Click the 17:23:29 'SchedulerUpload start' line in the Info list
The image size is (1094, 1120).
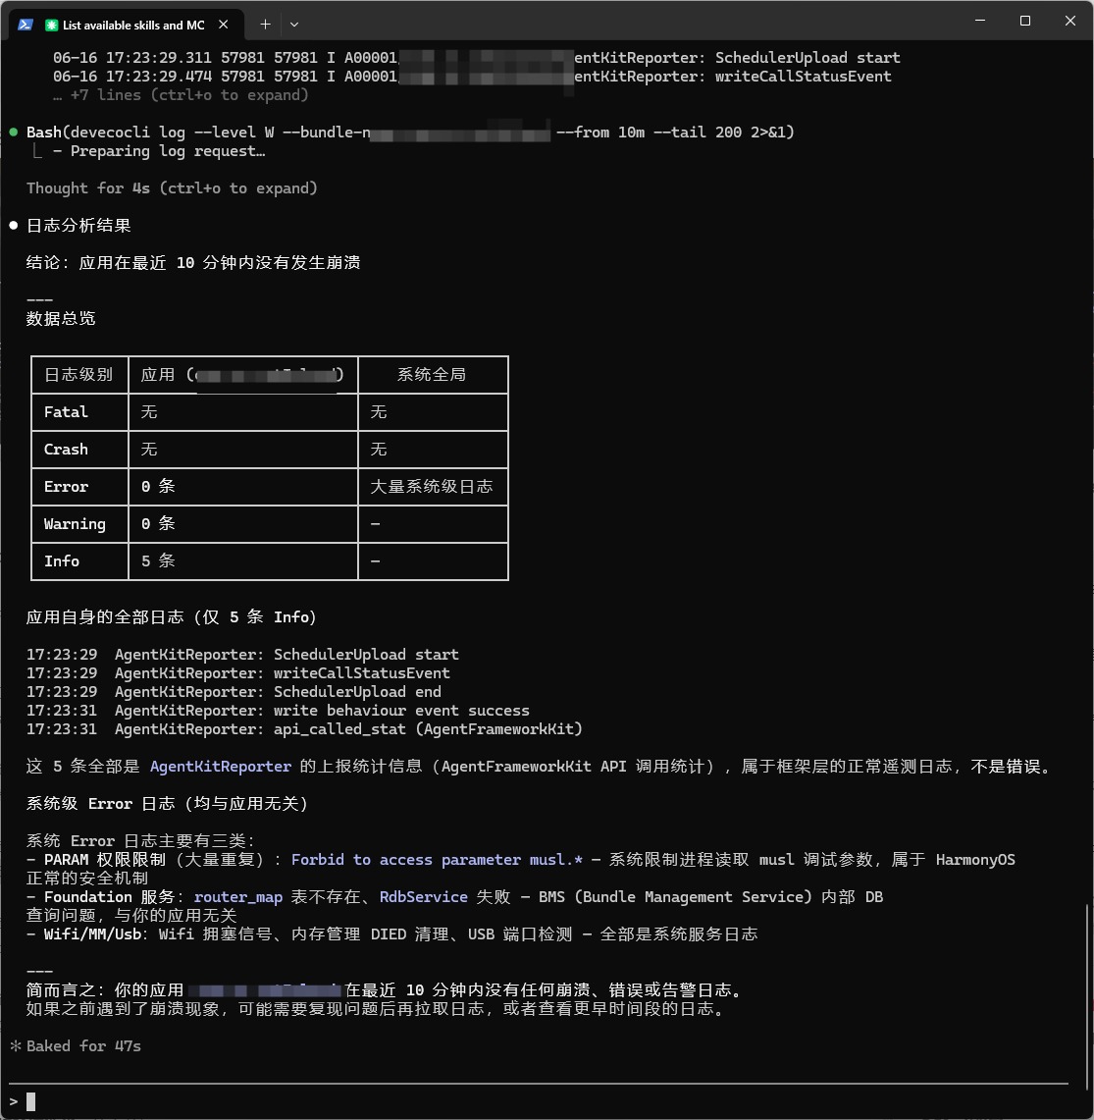pyautogui.click(x=242, y=655)
